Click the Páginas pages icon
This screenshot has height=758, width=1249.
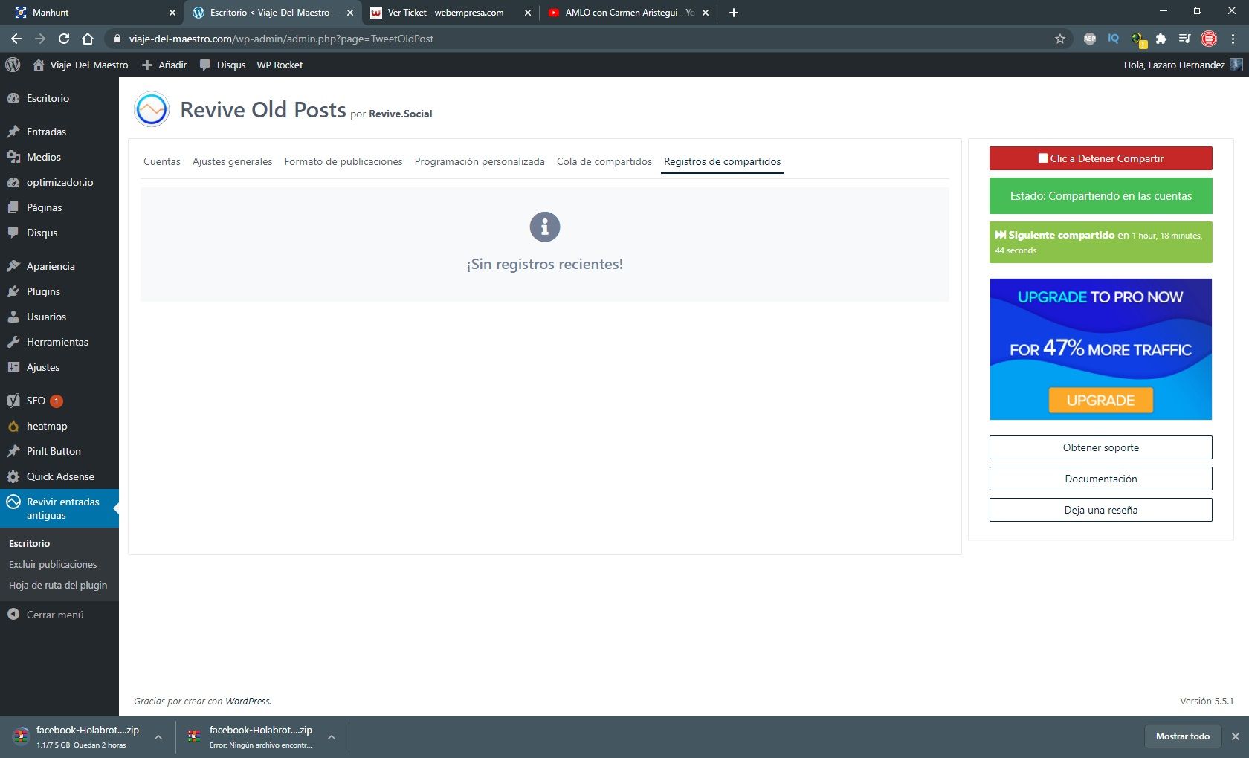click(13, 207)
